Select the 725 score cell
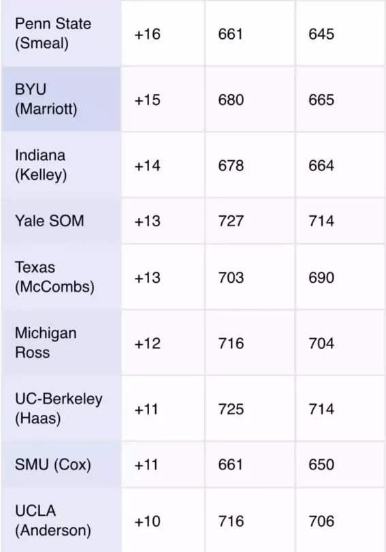 click(250, 408)
